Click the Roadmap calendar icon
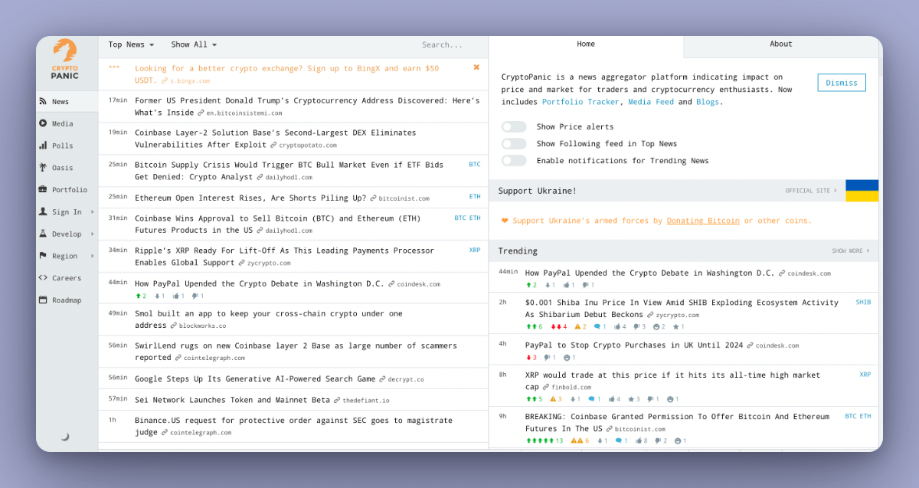This screenshot has height=488, width=919. (43, 300)
